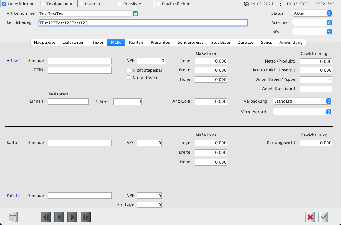
Task: Click the GTIN input field
Action: (x=80, y=70)
